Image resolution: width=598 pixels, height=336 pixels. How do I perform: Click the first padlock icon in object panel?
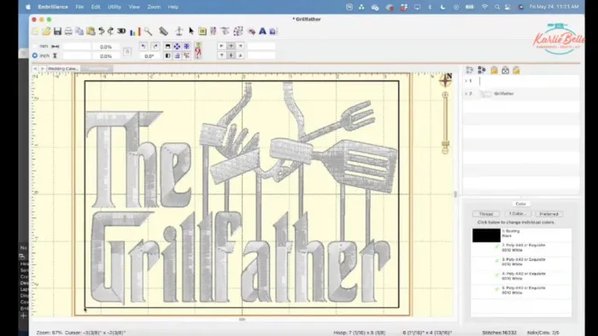click(x=494, y=70)
